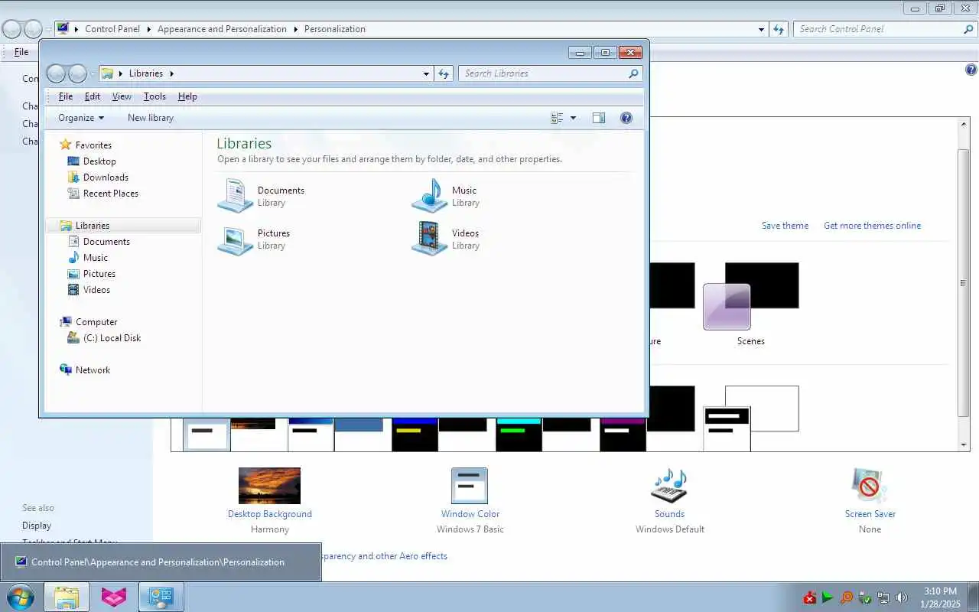
Task: Select Recent Places under Favorites
Action: 111,194
